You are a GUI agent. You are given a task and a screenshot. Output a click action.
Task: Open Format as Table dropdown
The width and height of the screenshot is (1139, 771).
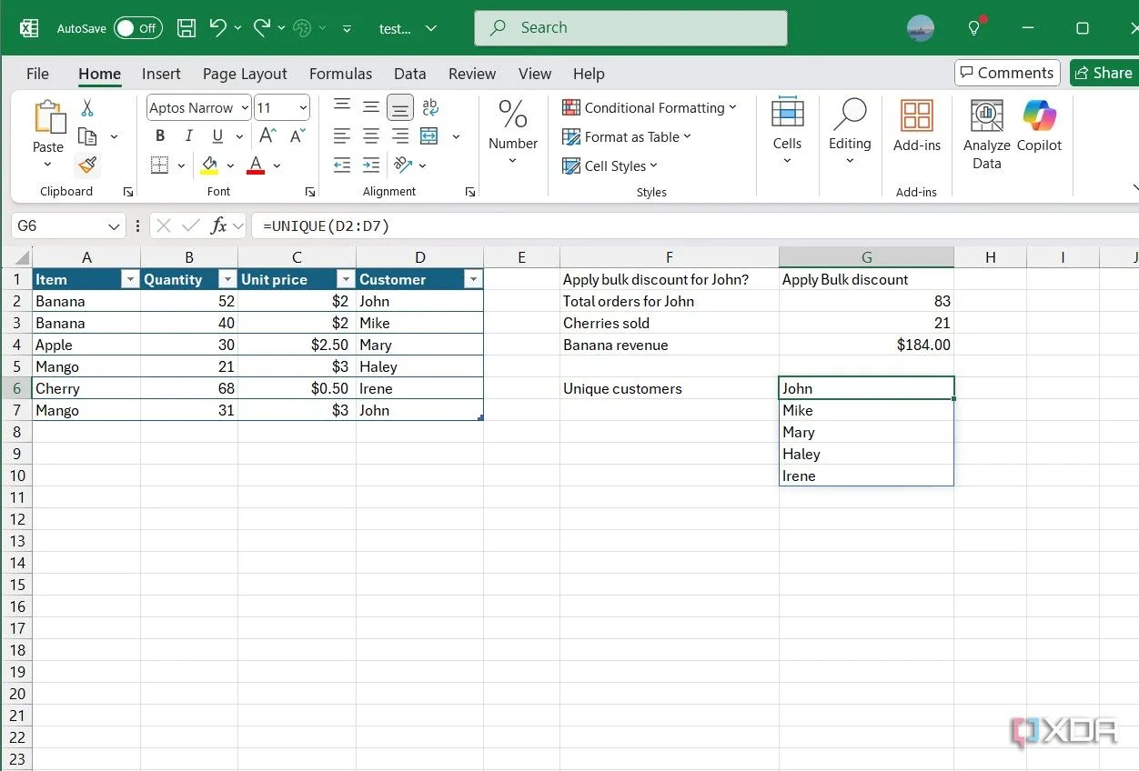627,137
